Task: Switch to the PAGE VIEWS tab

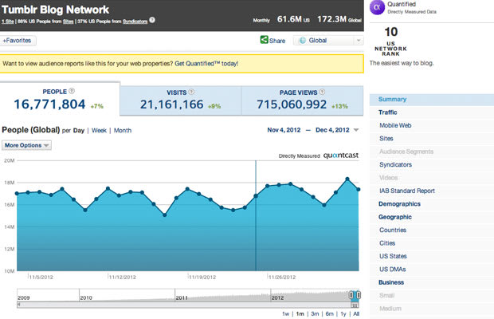Action: tap(302, 100)
